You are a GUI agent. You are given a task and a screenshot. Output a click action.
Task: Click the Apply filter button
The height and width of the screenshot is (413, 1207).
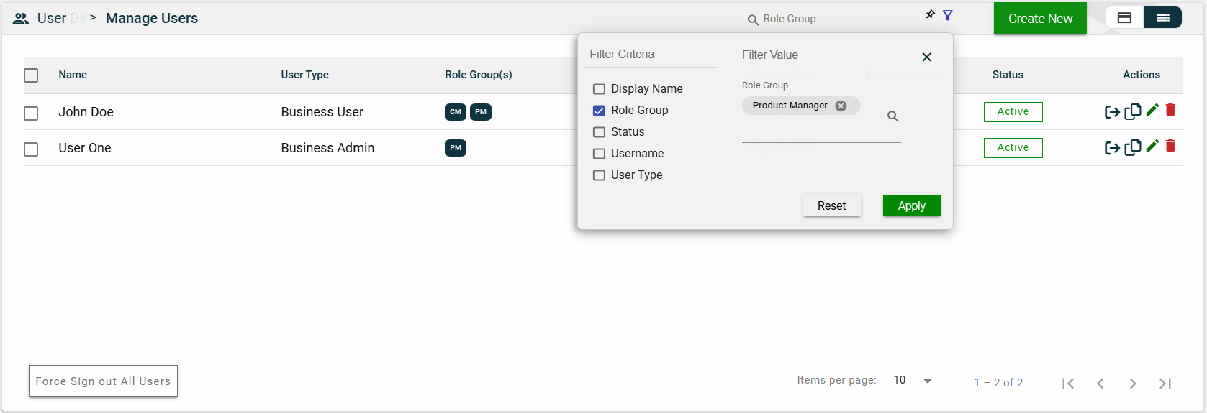(911, 205)
